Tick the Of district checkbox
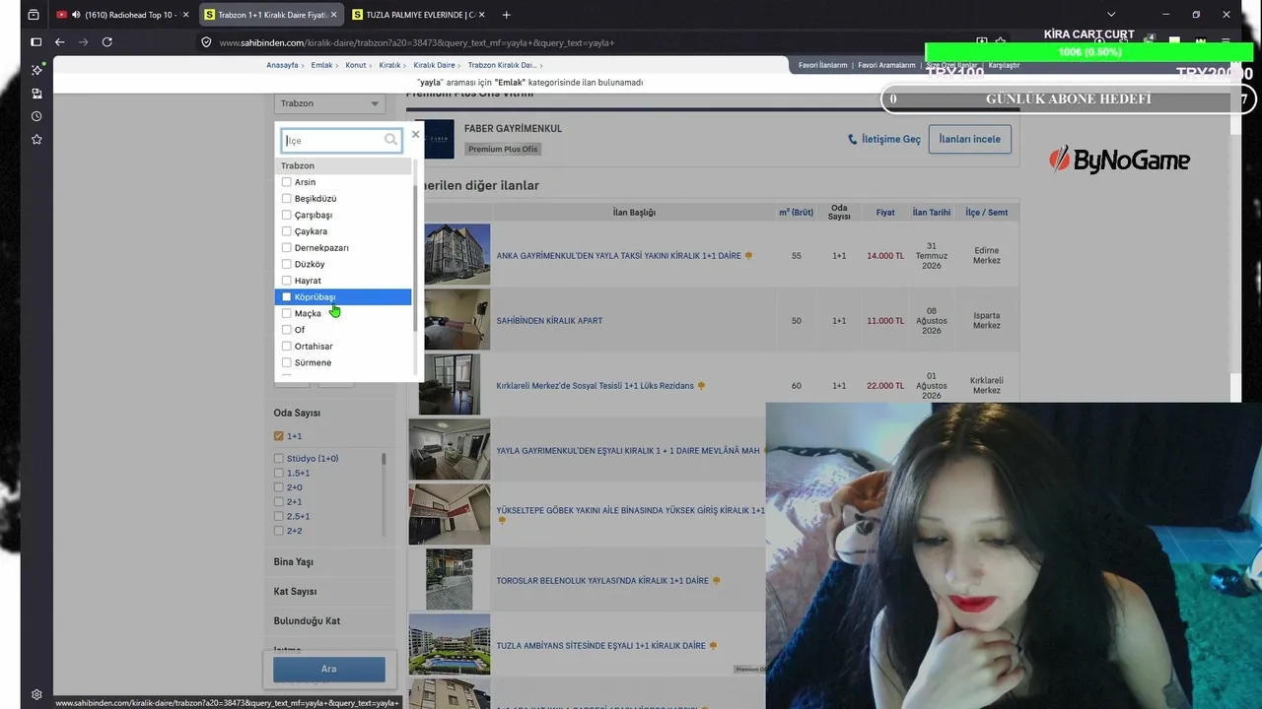This screenshot has height=709, width=1262. coord(287,330)
